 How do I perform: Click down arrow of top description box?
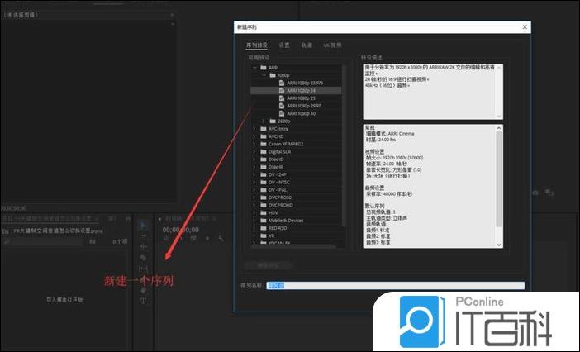499,117
